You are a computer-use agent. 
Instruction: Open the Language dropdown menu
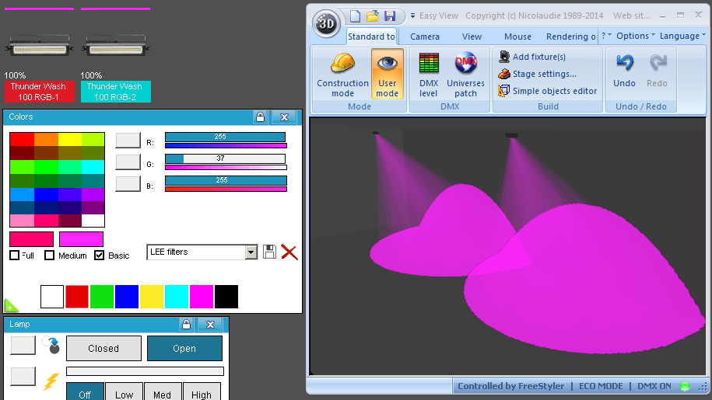(x=682, y=36)
